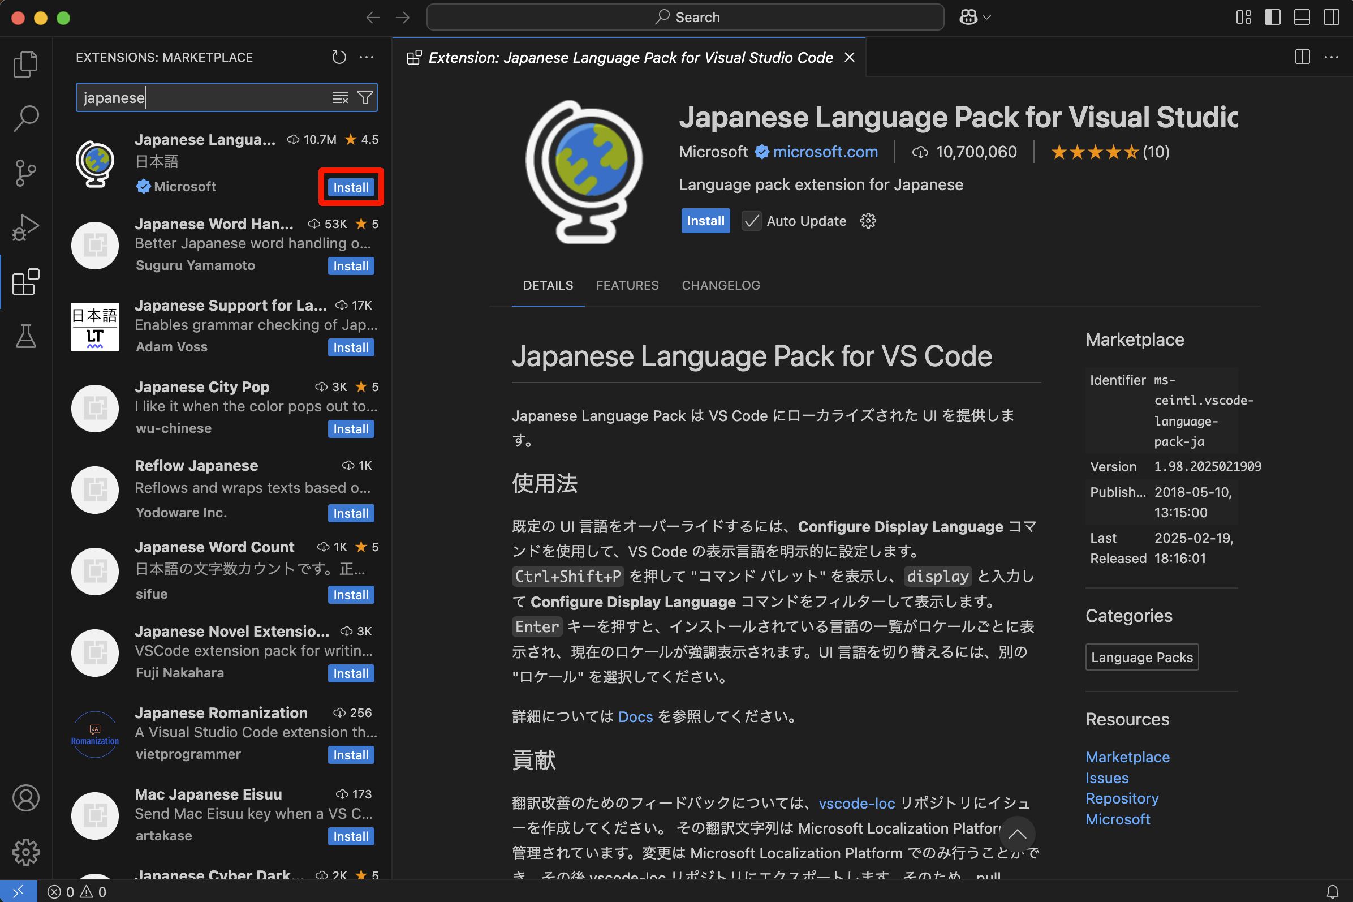Select the Japanese Romanization list item

point(222,733)
